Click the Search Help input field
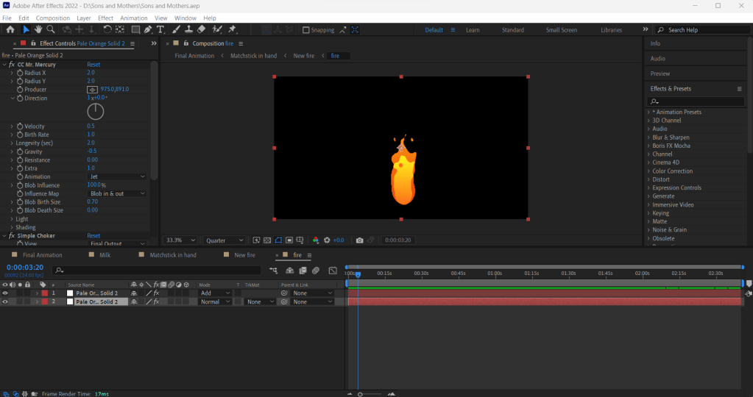This screenshot has height=397, width=753. pos(699,30)
